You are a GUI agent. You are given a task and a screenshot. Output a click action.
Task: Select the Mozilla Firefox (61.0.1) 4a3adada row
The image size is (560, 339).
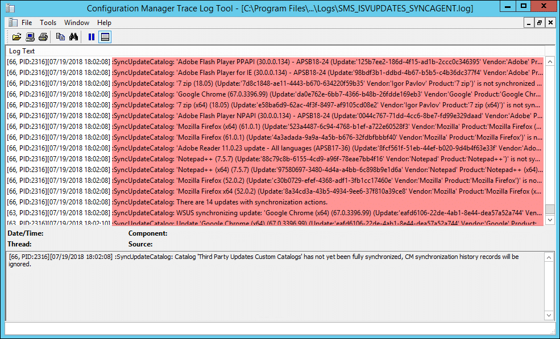tap(275, 137)
